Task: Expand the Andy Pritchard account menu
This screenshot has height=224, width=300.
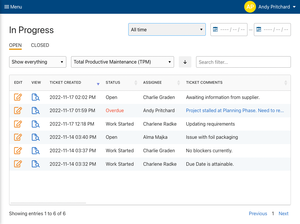Action: click(294, 6)
